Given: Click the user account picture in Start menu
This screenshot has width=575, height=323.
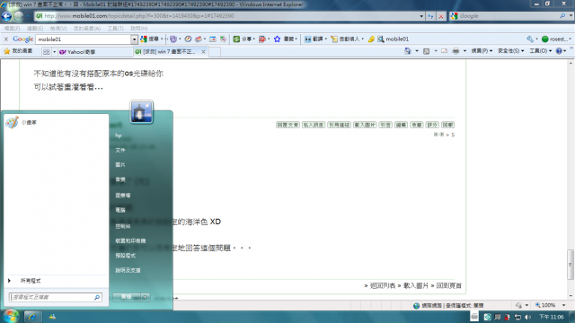Looking at the screenshot, I should click(141, 111).
